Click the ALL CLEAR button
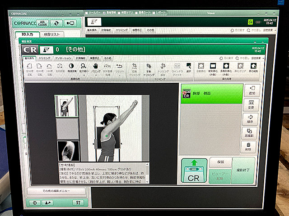The height and width of the screenshot is (216, 289). click(x=42, y=23)
